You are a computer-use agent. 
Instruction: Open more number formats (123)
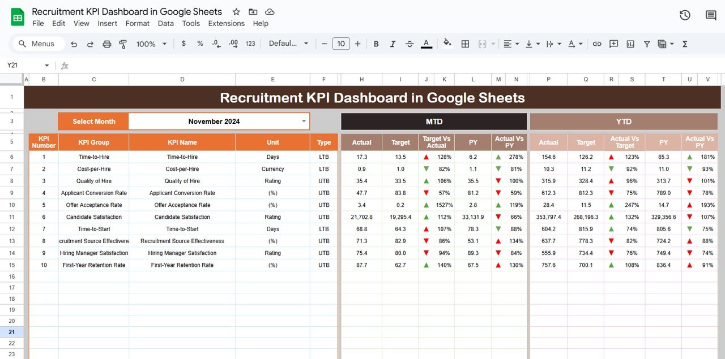250,44
